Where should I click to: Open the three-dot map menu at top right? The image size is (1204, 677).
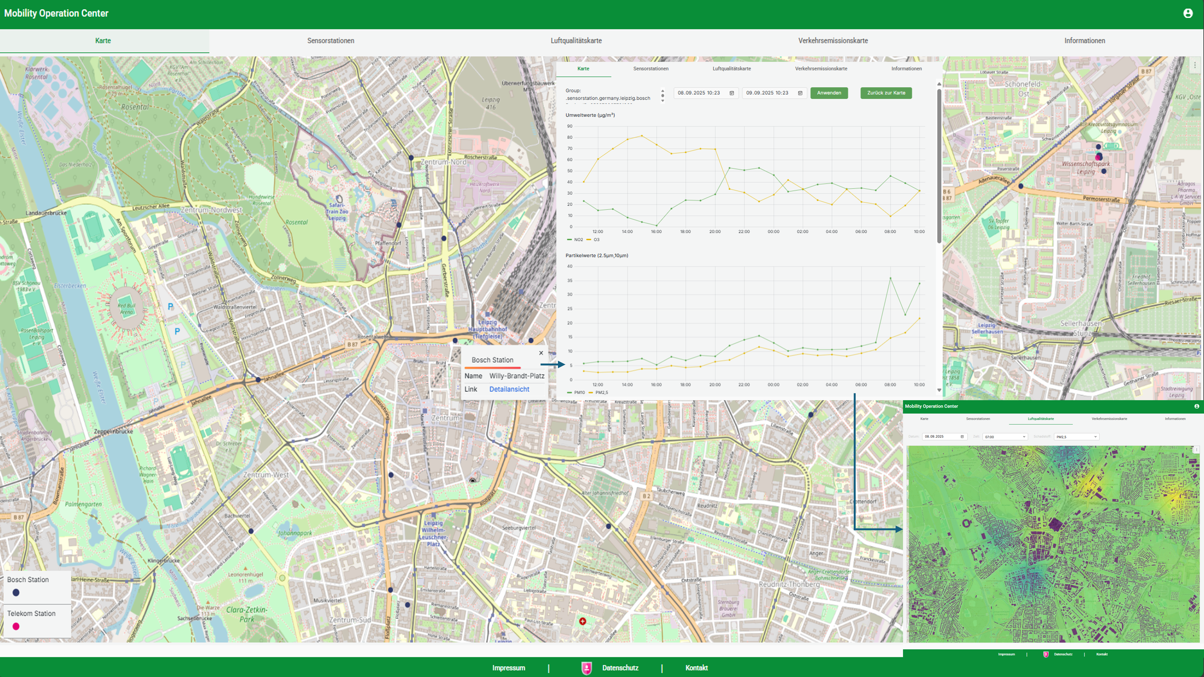tap(1195, 65)
